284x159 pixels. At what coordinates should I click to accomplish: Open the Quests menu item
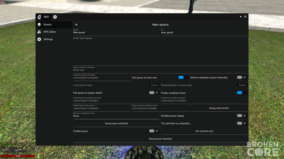coord(54,25)
